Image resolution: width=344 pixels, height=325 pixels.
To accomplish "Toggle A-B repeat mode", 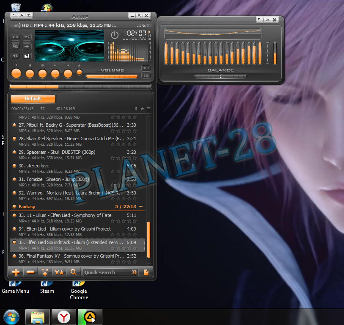I will coord(15,37).
